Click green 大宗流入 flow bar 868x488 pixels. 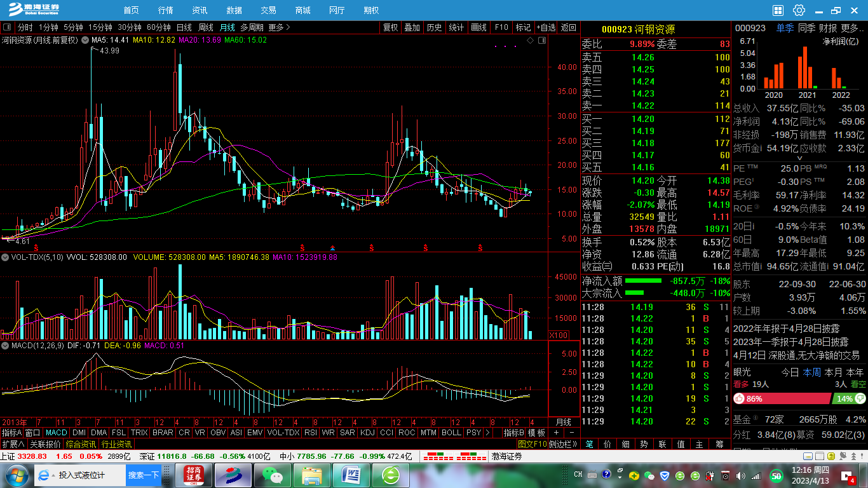634,293
